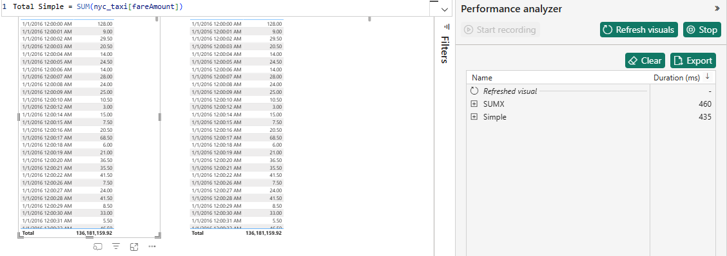The height and width of the screenshot is (256, 727).
Task: Click 33.00 value in the left table
Action: coord(106,213)
